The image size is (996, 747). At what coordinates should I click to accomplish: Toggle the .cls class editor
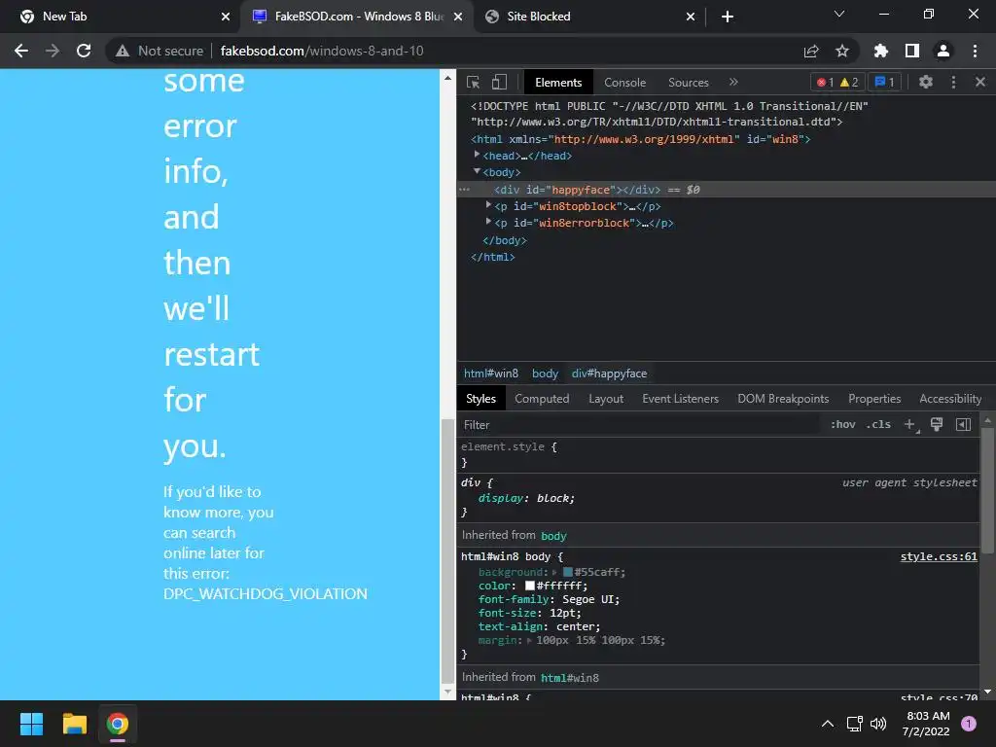[878, 424]
